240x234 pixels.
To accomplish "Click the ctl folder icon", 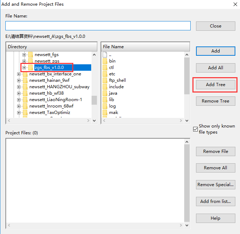I will (x=105, y=68).
